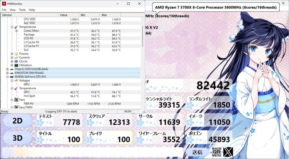Click the Logging OFF status bar text
Image resolution: width=289 pixels, height=159 pixels.
tap(61, 112)
